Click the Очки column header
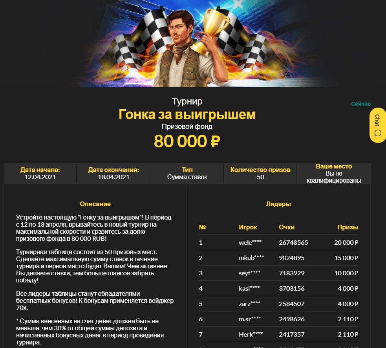The height and width of the screenshot is (348, 386). pyautogui.click(x=287, y=227)
